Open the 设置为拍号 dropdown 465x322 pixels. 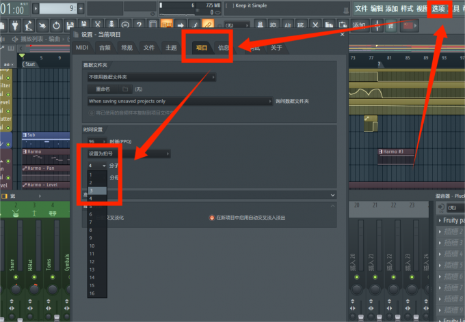(129, 153)
